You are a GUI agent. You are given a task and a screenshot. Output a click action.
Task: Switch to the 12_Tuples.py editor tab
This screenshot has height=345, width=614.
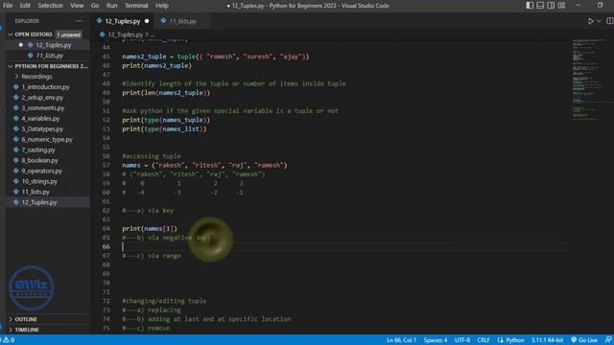(123, 21)
